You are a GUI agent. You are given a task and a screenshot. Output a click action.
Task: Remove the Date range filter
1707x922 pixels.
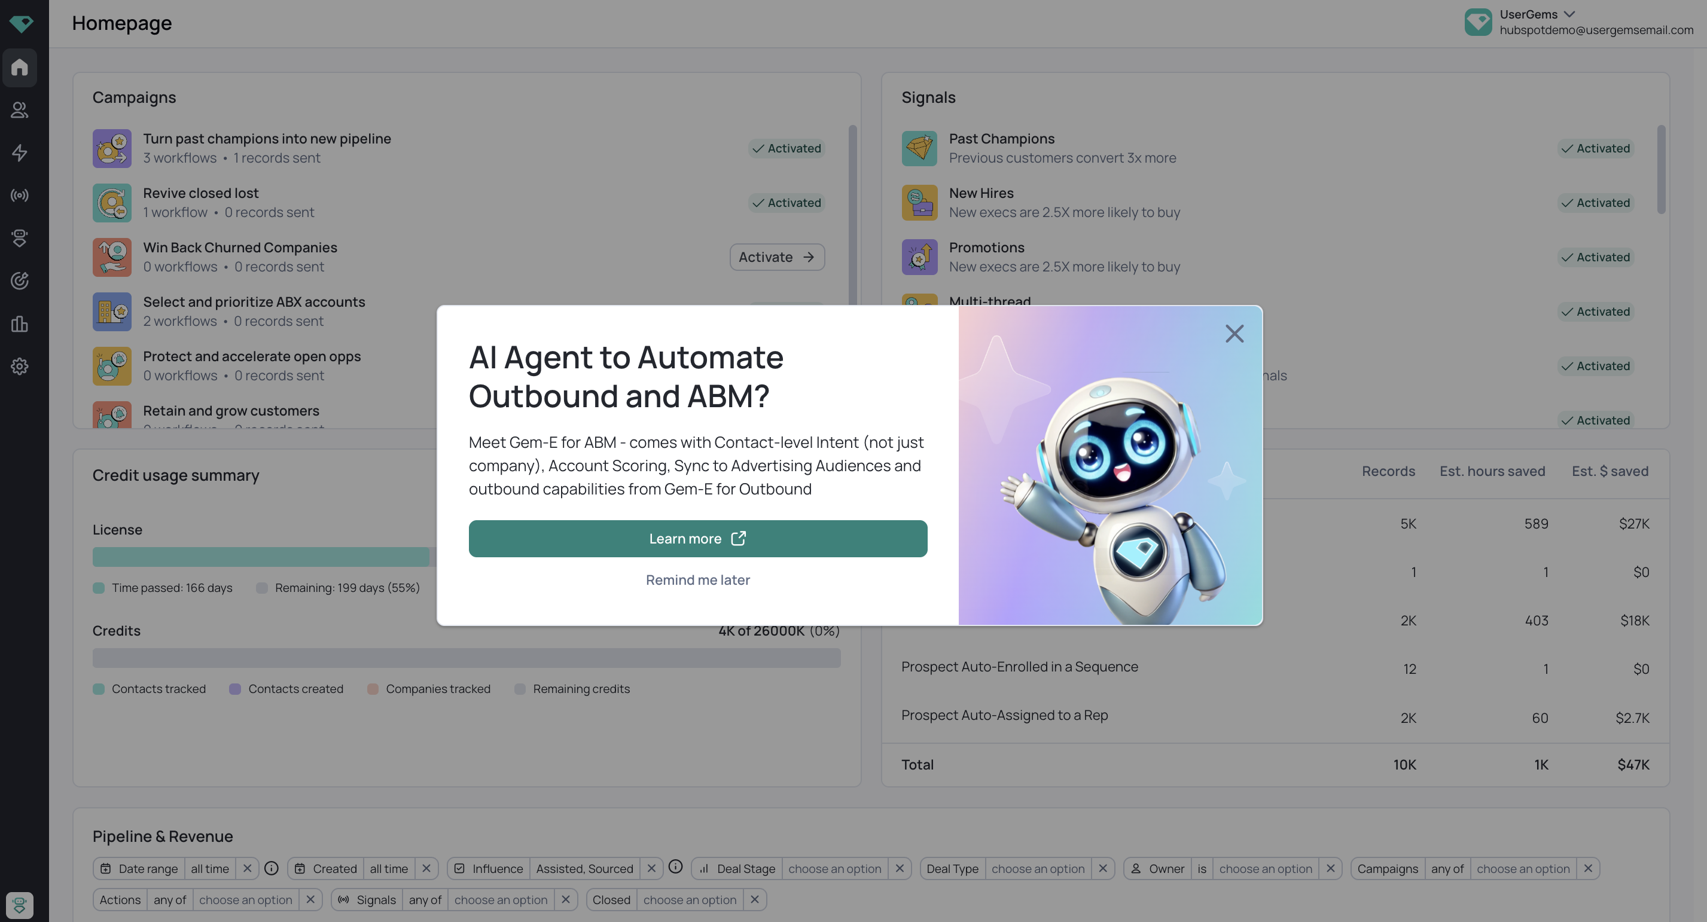click(x=247, y=868)
